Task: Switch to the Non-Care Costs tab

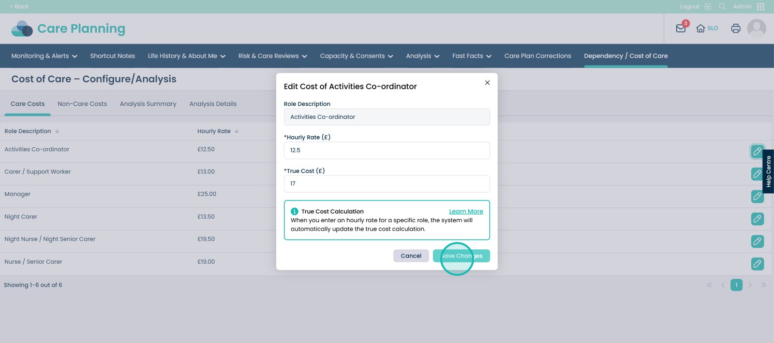Action: coord(82,104)
